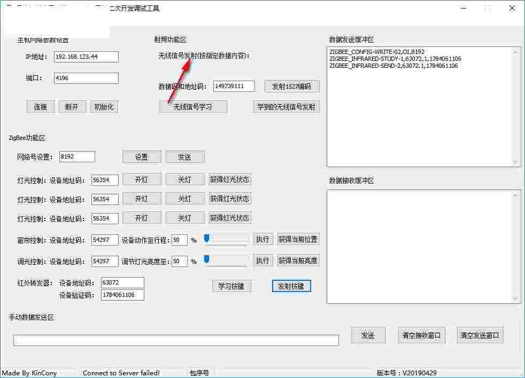525x378 pixels.
Task: Click 关灯 in first 灯光控制 row
Action: tap(185, 179)
